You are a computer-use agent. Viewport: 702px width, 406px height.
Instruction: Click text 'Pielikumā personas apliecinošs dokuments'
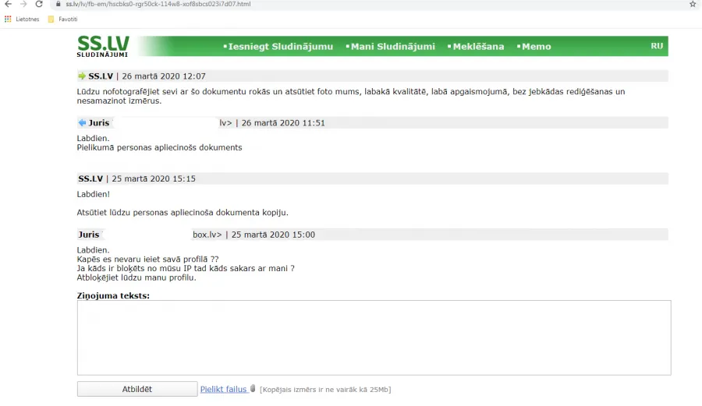click(x=159, y=147)
